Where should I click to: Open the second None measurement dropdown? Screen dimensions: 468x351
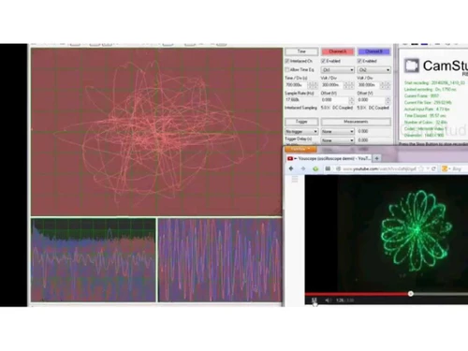point(338,140)
